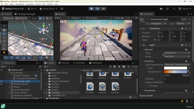194x109 pixels.
Task: Open the undo history icon
Action: [x=167, y=9]
